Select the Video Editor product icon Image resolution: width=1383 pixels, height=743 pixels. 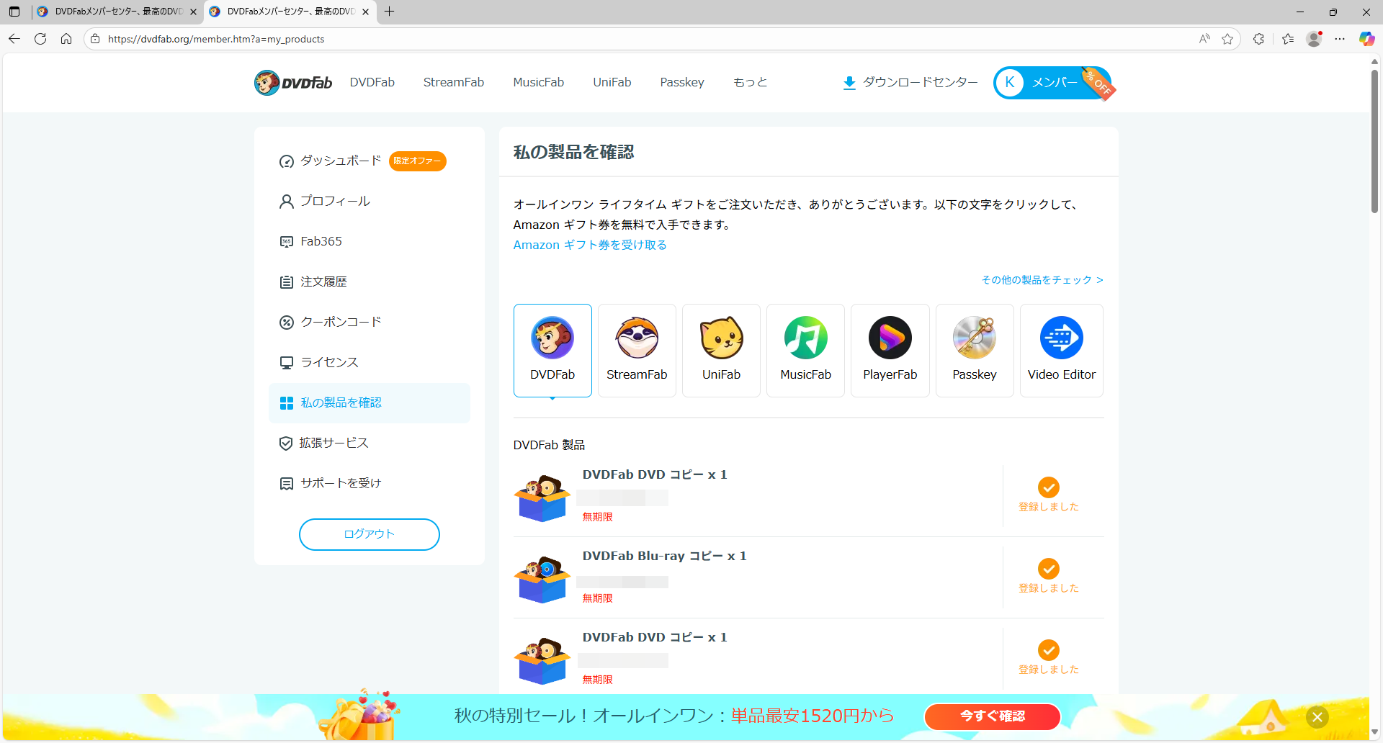click(1061, 338)
